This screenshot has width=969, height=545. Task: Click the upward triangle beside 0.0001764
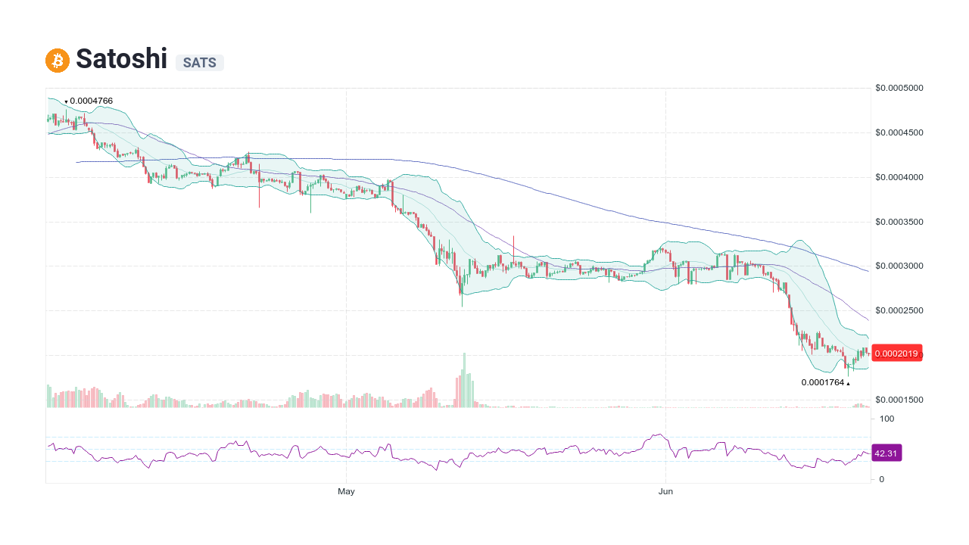848,382
